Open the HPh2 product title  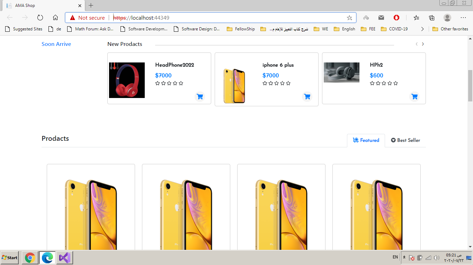coord(376,65)
